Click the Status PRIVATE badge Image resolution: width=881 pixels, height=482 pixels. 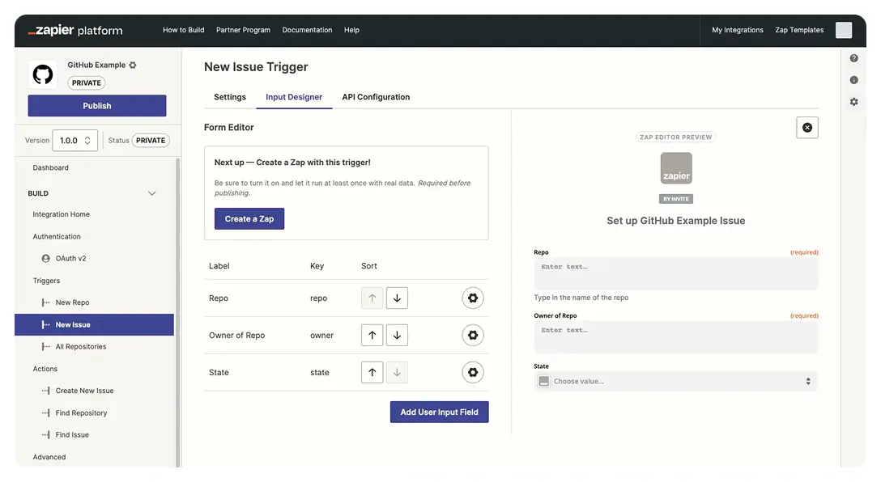tap(151, 140)
